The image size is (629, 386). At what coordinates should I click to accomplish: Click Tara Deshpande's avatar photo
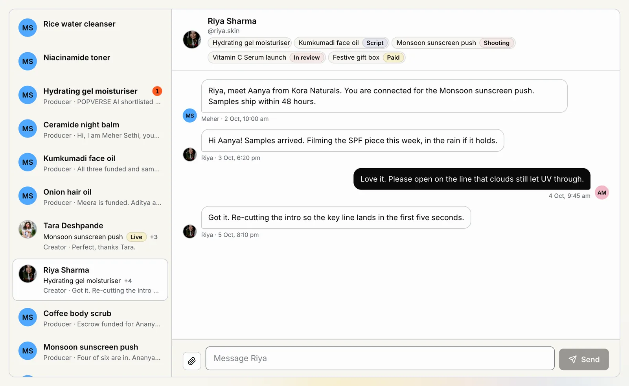28,230
